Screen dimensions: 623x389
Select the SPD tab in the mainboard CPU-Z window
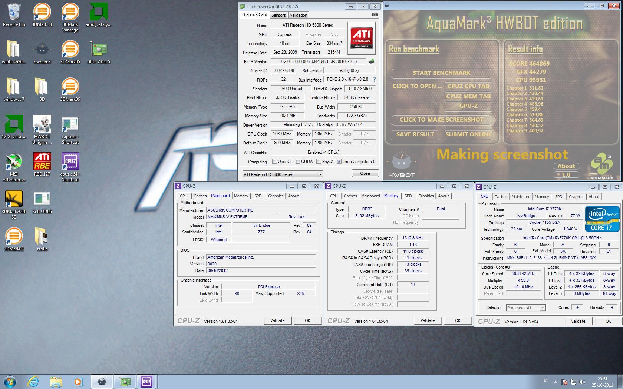click(x=258, y=196)
